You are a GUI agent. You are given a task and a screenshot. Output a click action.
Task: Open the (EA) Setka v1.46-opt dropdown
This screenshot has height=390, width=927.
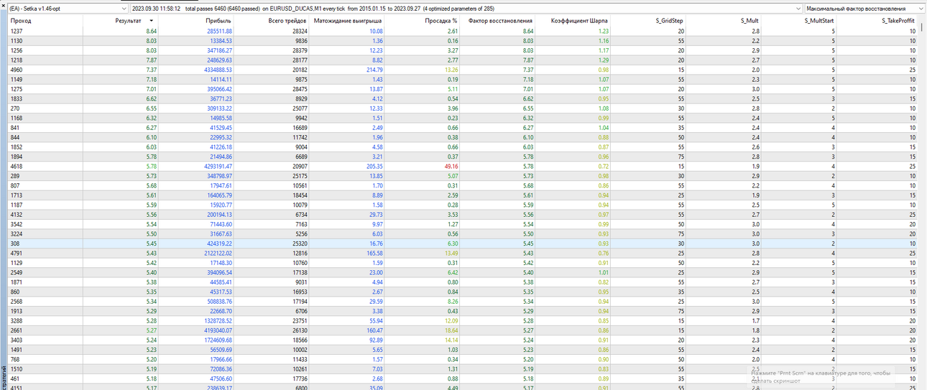click(x=68, y=9)
